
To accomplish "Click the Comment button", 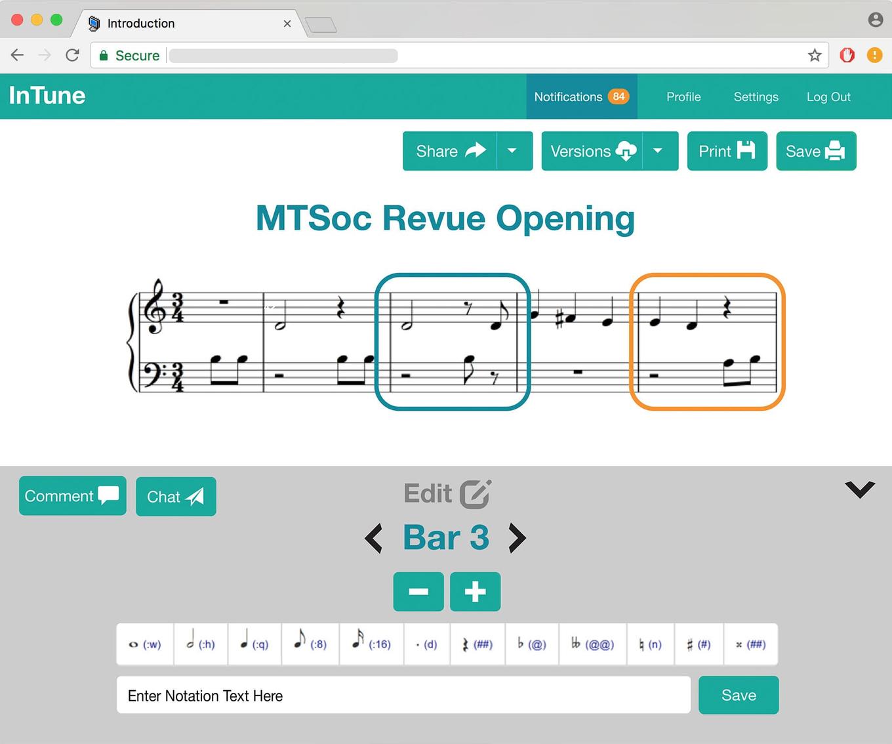I will (x=72, y=496).
